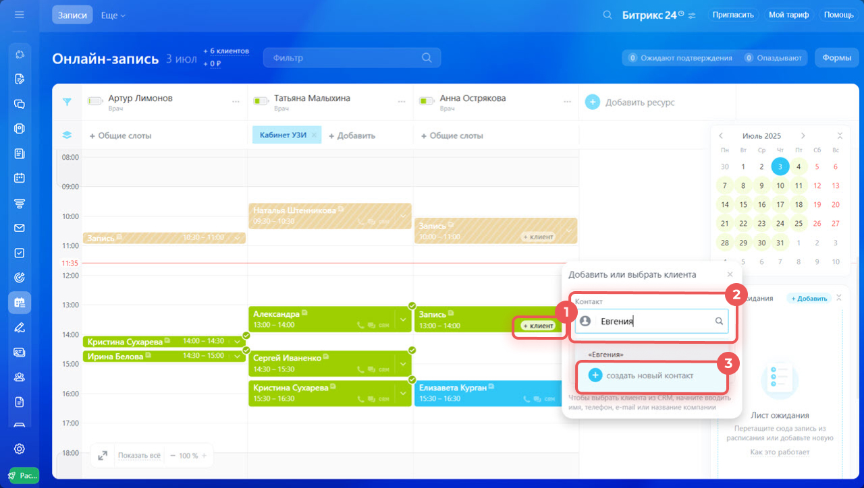864x488 pixels.
Task: Click the green Рас... rocket button
Action: 24,475
